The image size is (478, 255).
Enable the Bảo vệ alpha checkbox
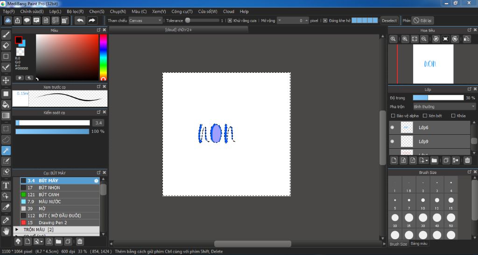393,116
